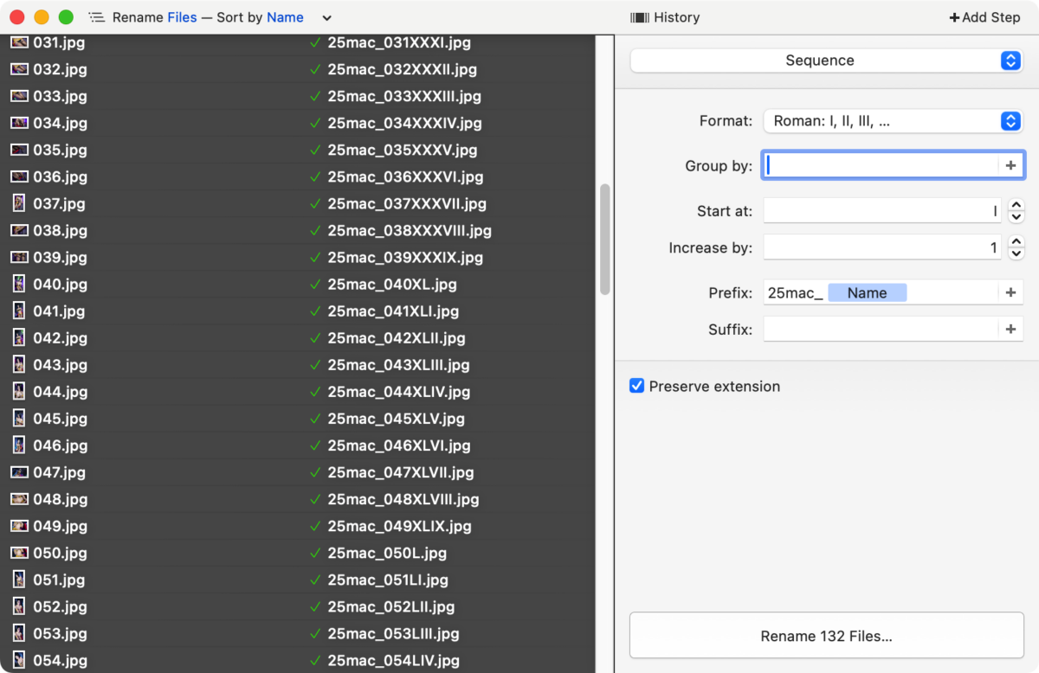The width and height of the screenshot is (1039, 673).
Task: Focus the Group by input field
Action: tap(881, 165)
